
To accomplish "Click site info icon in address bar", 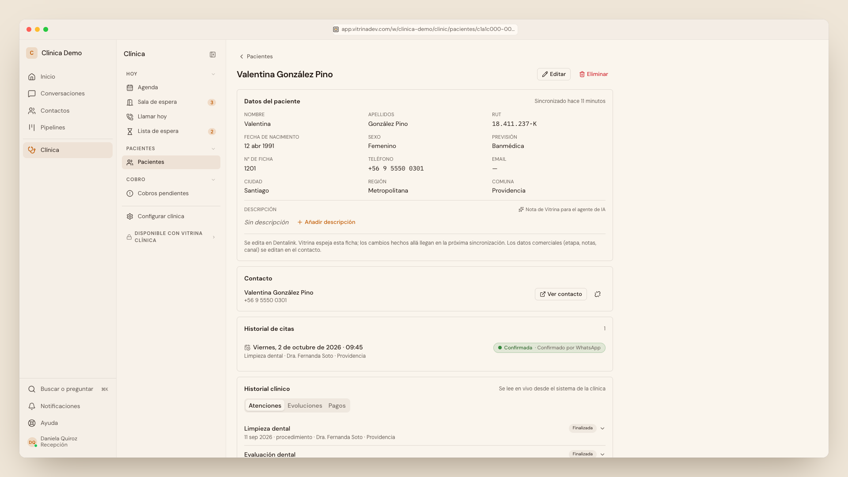I will click(336, 29).
